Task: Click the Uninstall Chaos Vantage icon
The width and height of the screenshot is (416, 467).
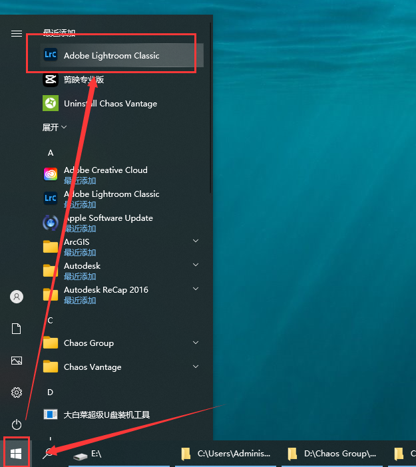Action: (51, 103)
